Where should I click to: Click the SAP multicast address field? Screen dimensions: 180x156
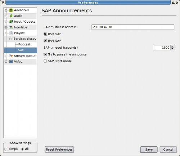point(133,27)
